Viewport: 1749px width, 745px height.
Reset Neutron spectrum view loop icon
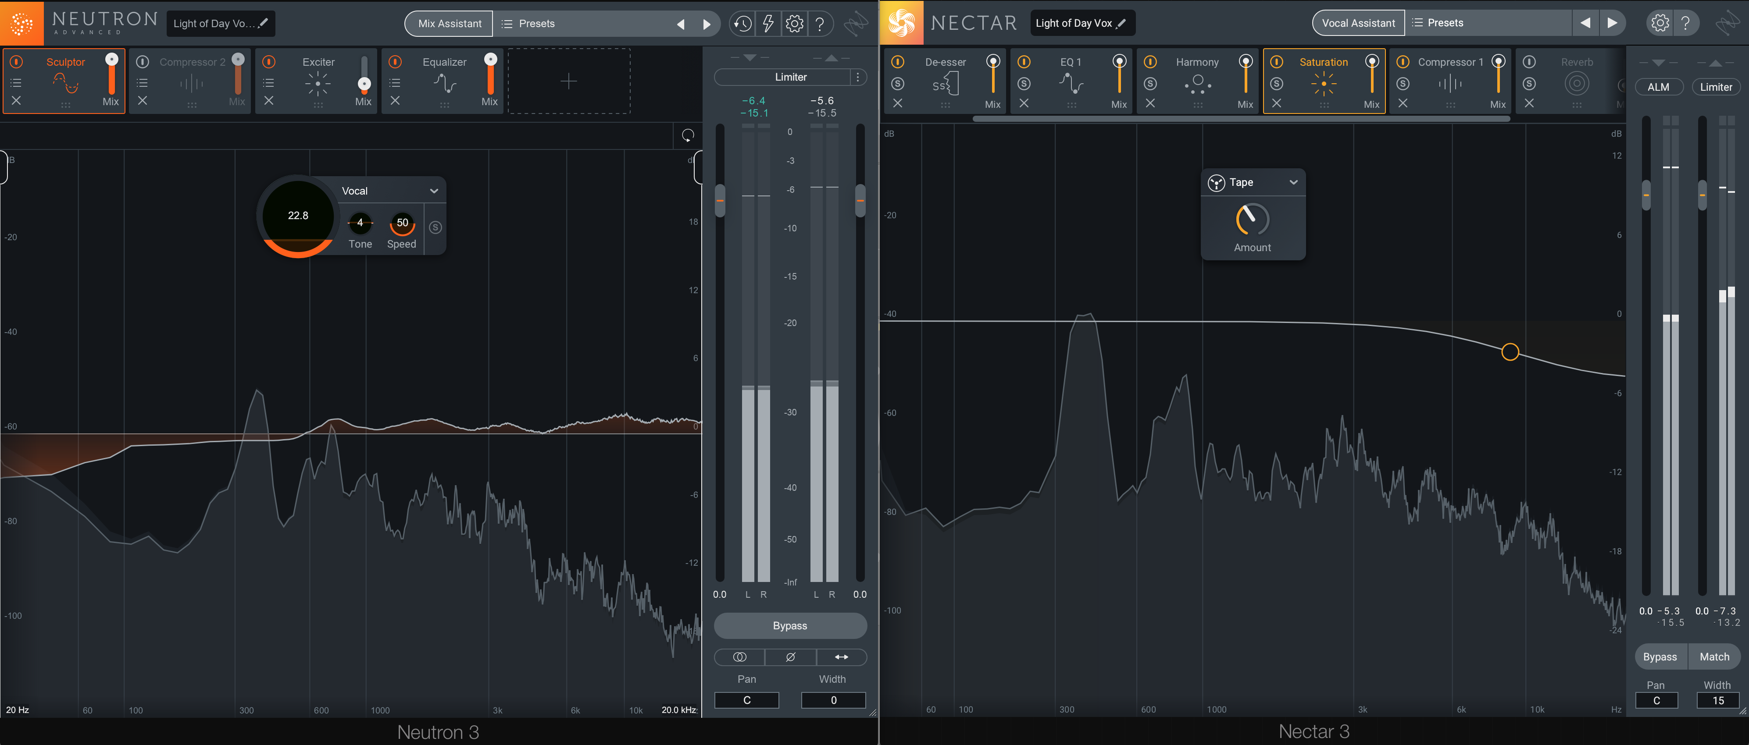click(688, 135)
